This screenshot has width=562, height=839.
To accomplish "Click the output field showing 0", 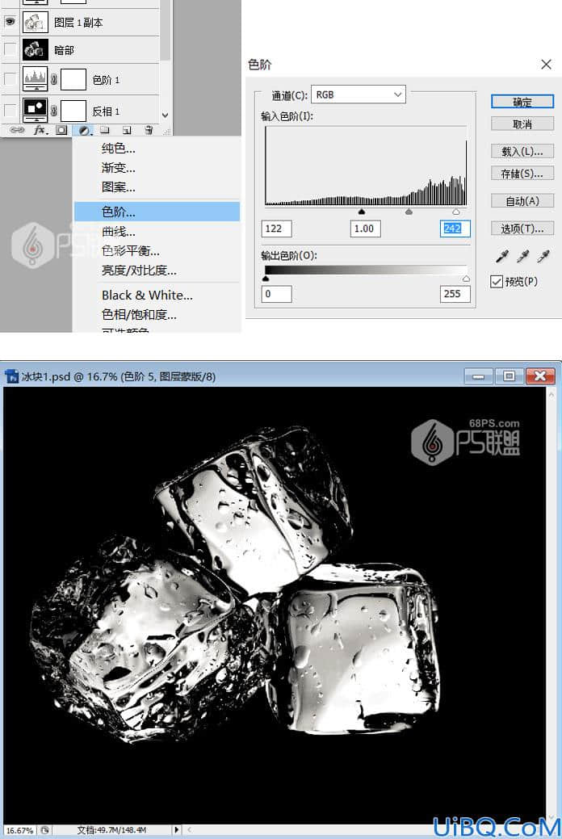I will pyautogui.click(x=277, y=294).
